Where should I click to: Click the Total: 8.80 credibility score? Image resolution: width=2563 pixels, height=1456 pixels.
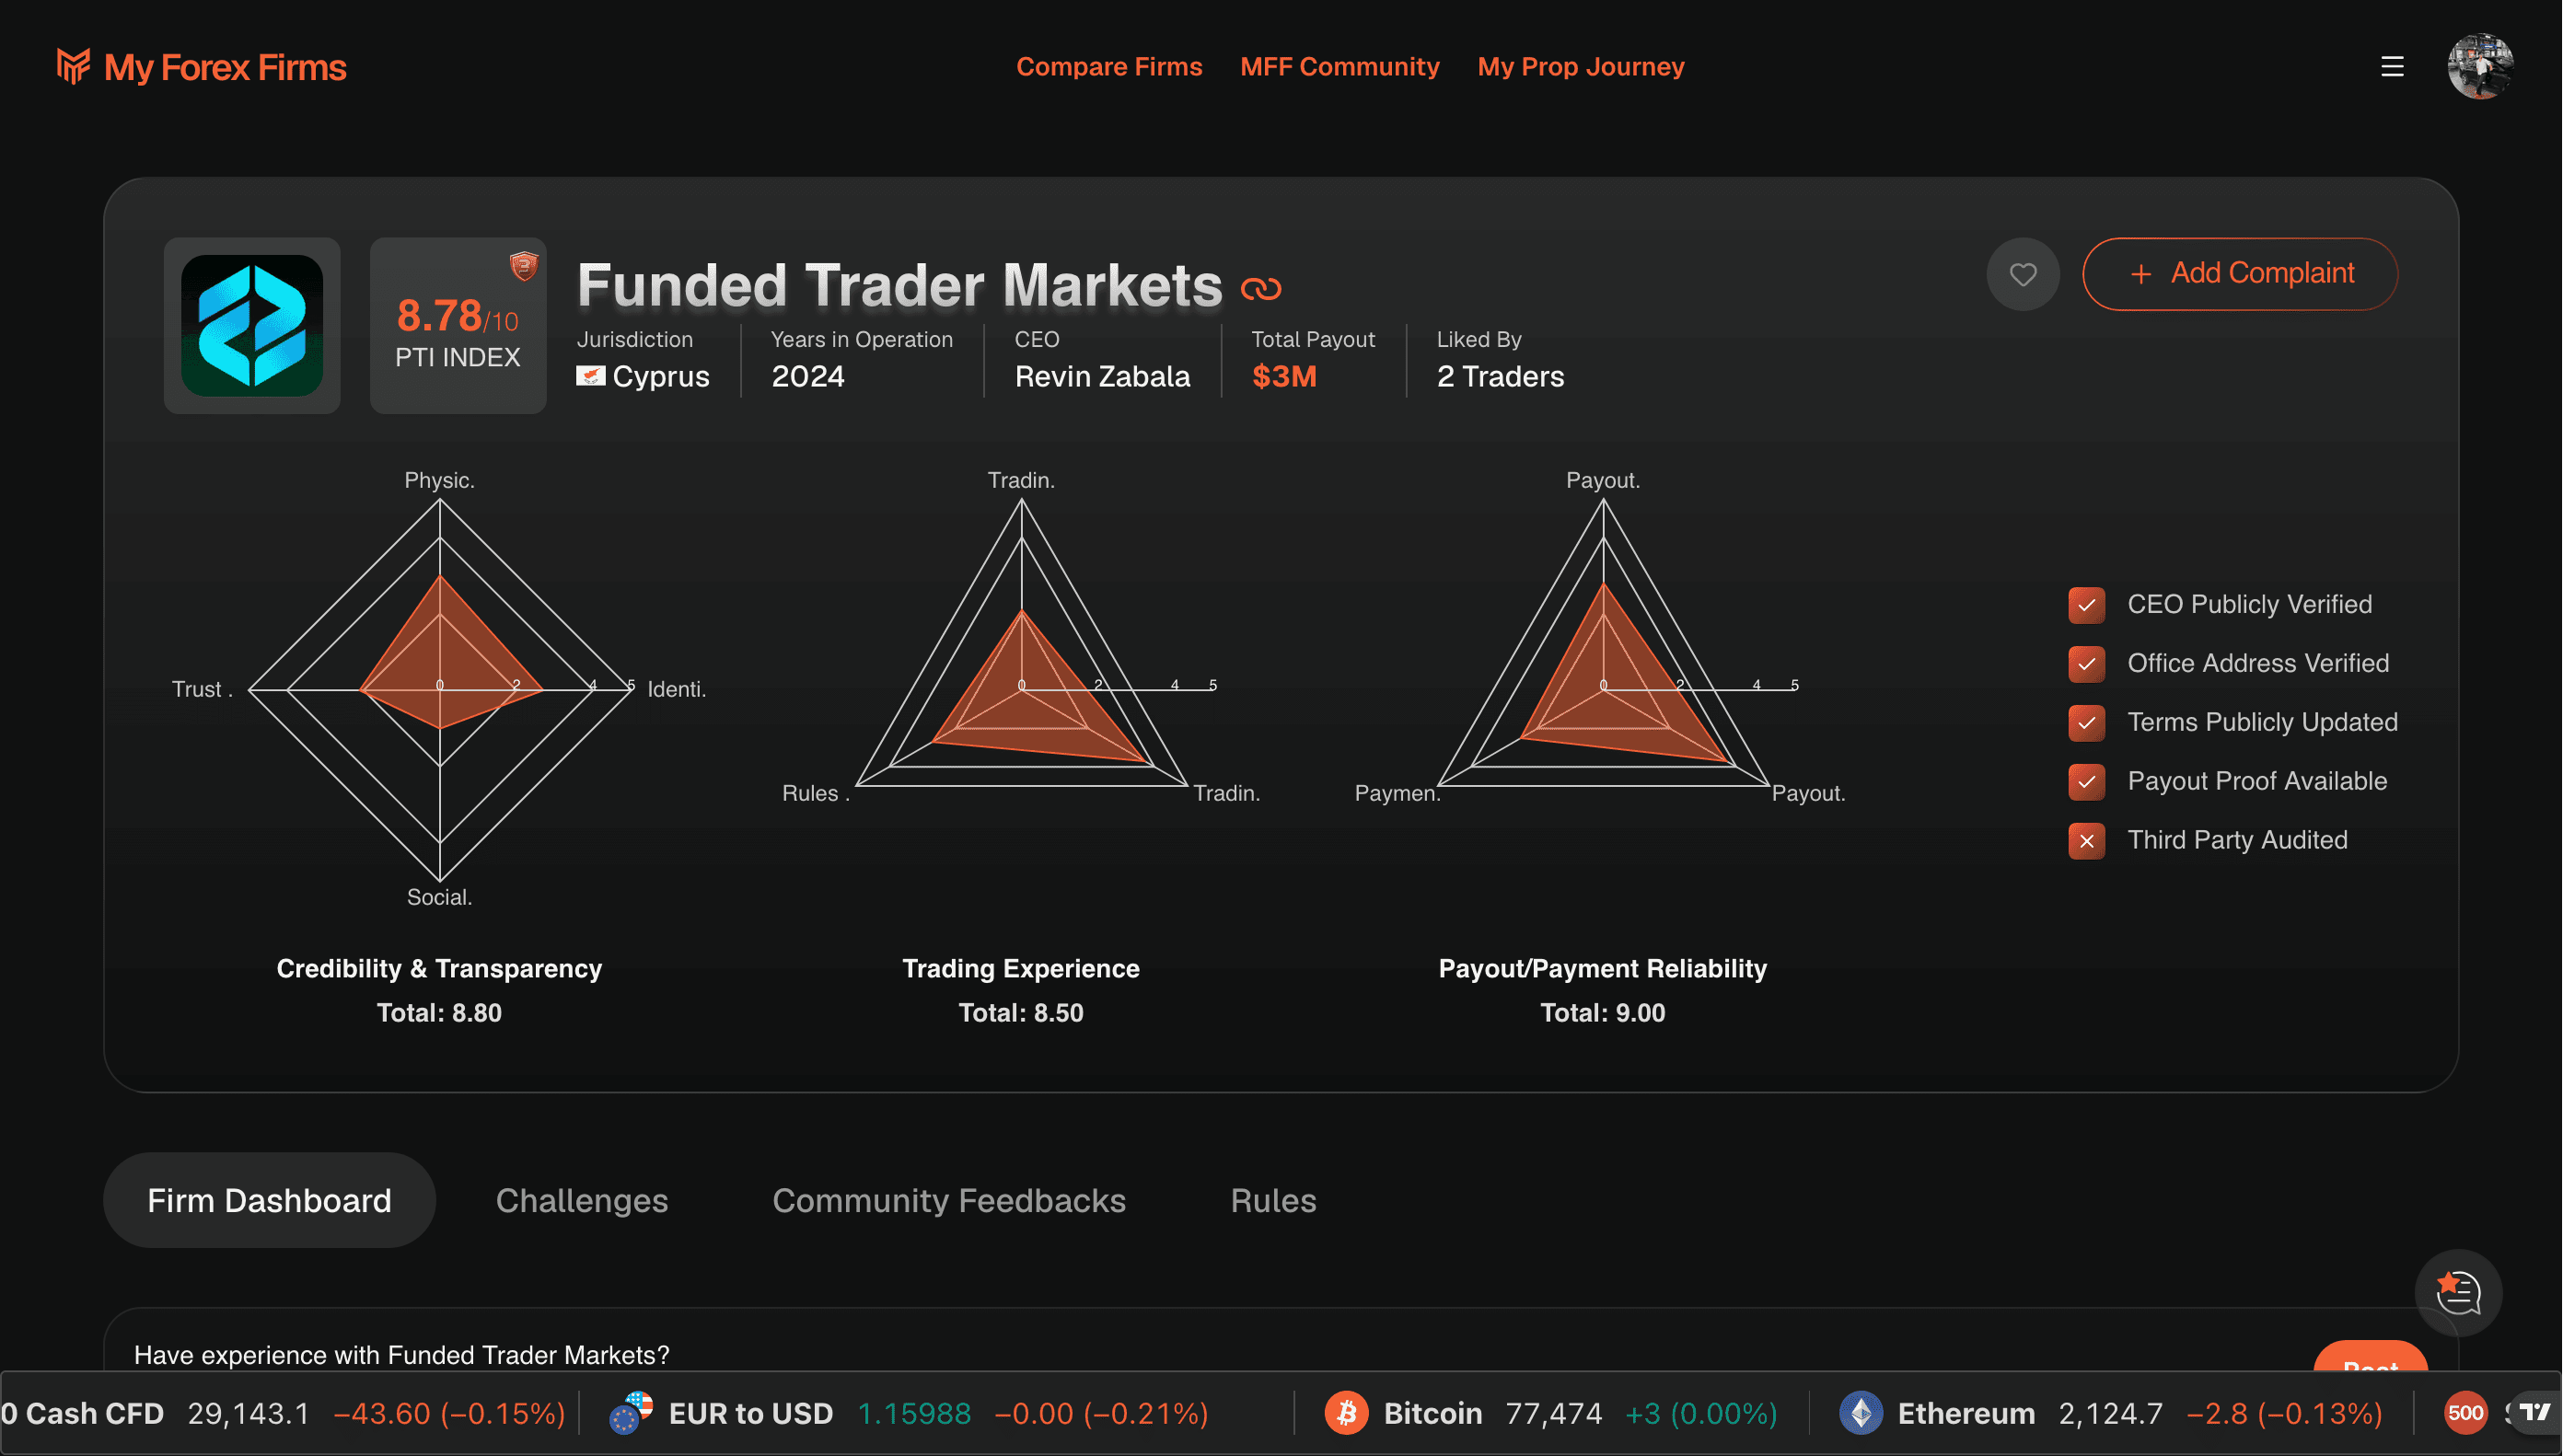click(x=439, y=1012)
